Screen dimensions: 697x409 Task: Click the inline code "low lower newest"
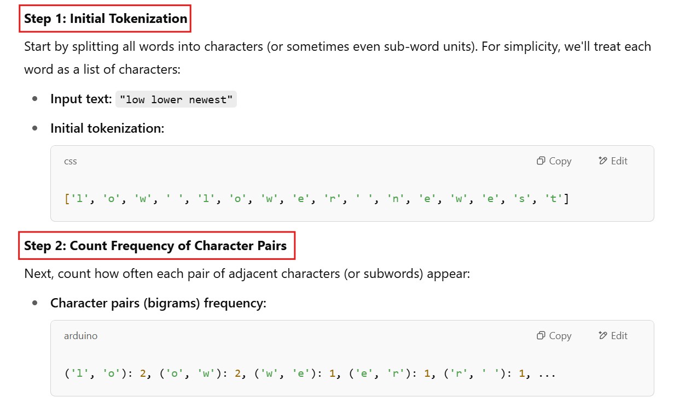[176, 99]
